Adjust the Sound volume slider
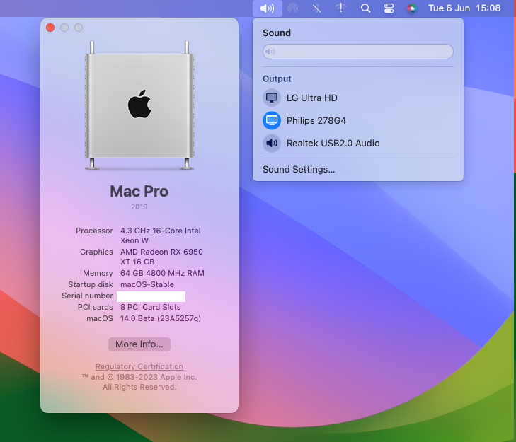 [x=358, y=52]
